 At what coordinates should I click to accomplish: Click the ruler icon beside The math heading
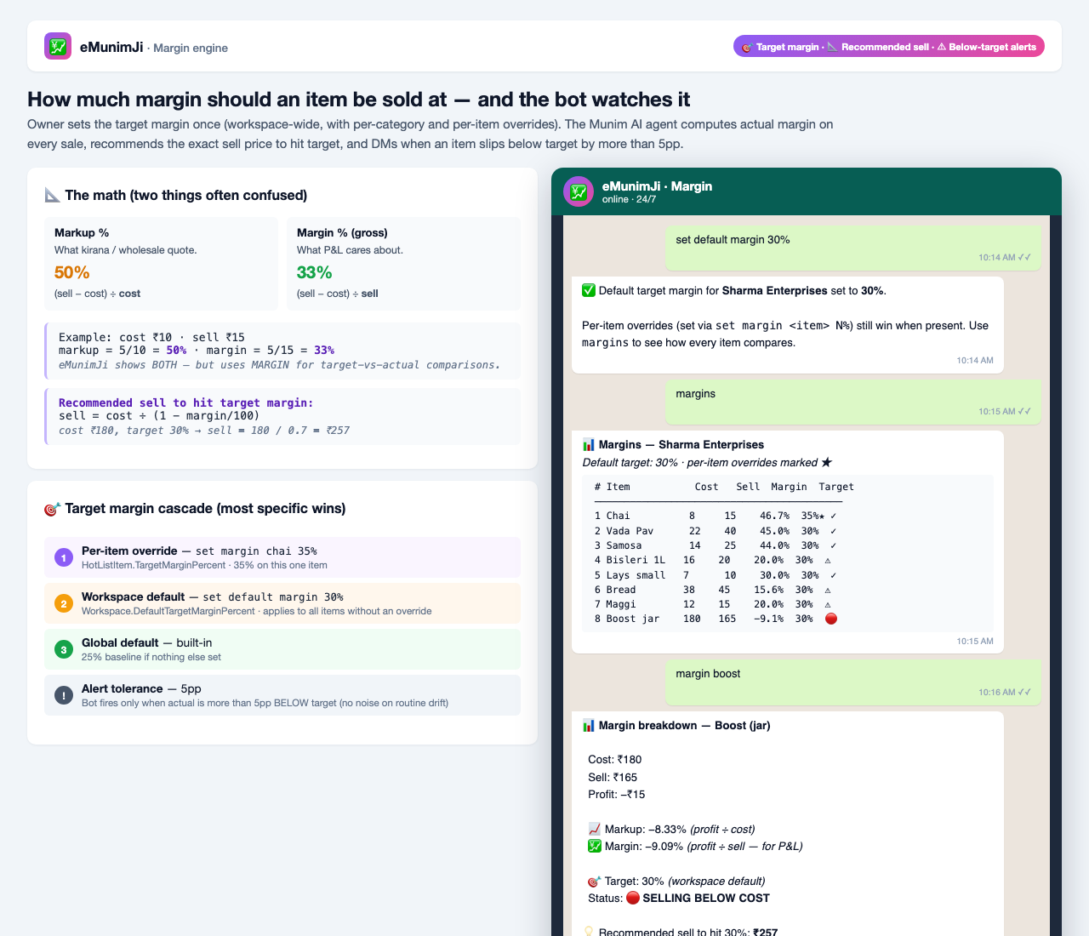(x=52, y=195)
